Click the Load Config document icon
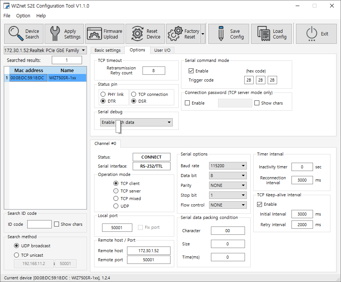Screen dimensions: 341x282 click(263, 34)
